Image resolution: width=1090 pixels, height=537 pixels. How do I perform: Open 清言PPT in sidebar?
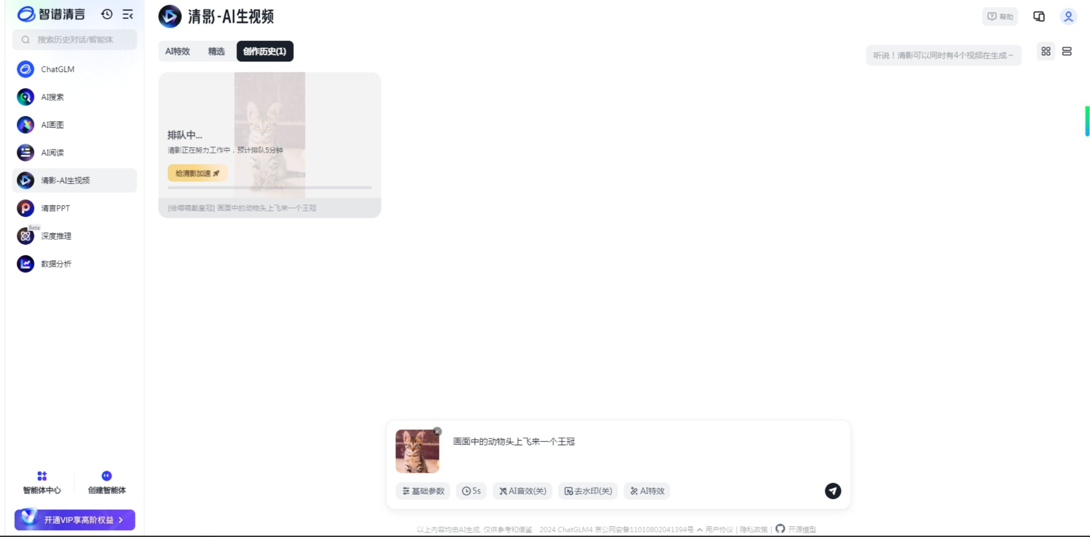[55, 208]
